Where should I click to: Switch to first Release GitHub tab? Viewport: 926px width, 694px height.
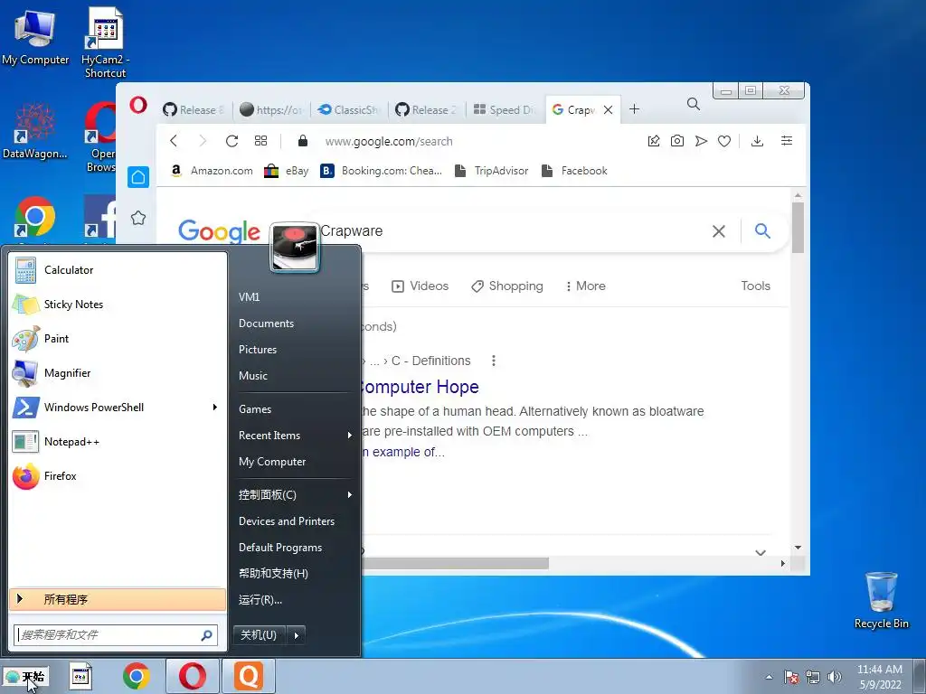click(x=194, y=109)
